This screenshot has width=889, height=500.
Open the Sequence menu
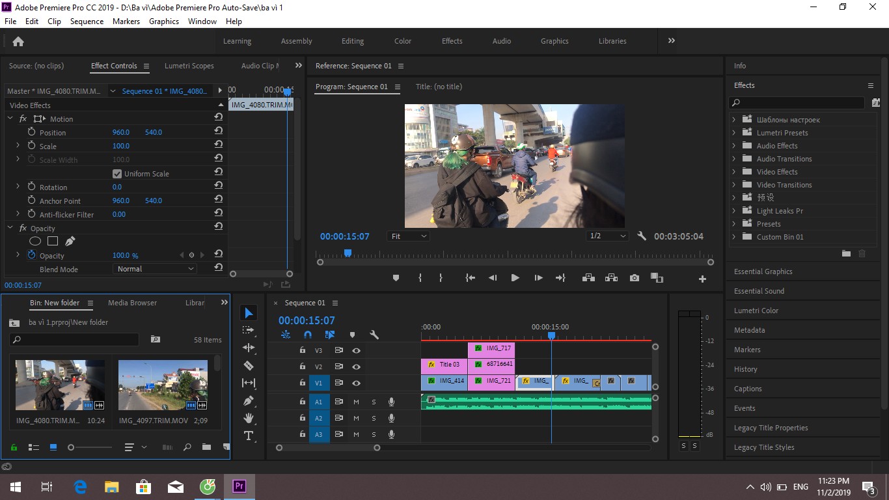[87, 21]
